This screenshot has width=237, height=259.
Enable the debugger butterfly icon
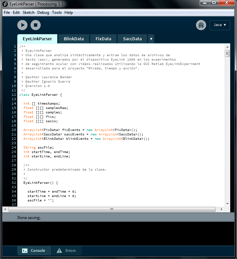pos(201,25)
